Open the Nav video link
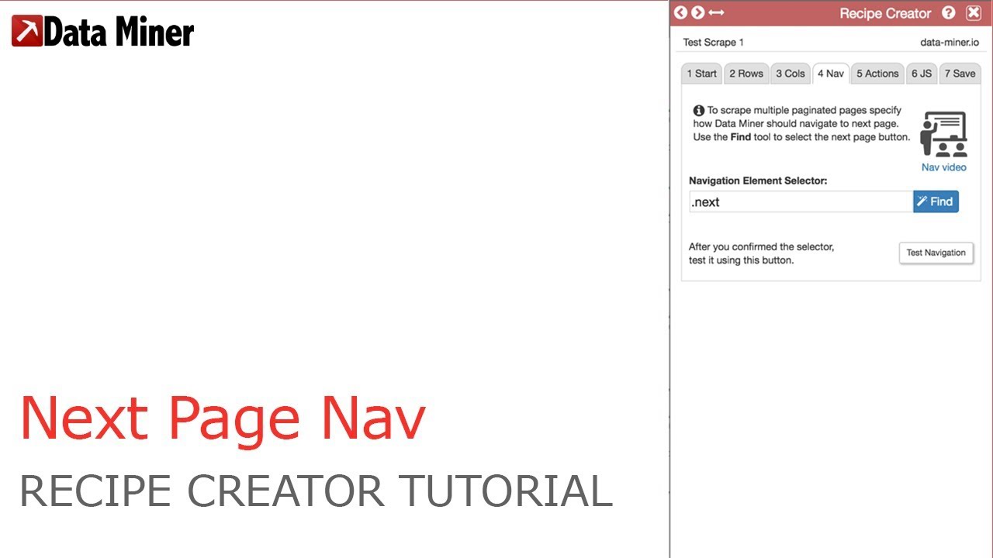Viewport: 993px width, 558px height. (943, 167)
